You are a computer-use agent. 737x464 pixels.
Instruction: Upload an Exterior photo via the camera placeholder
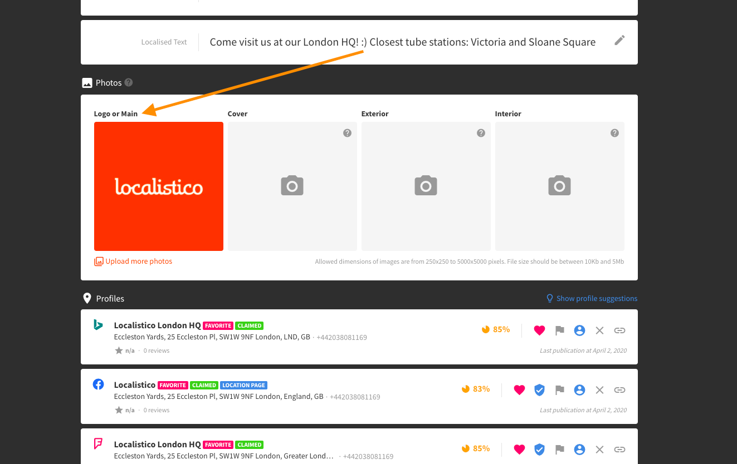pyautogui.click(x=426, y=186)
